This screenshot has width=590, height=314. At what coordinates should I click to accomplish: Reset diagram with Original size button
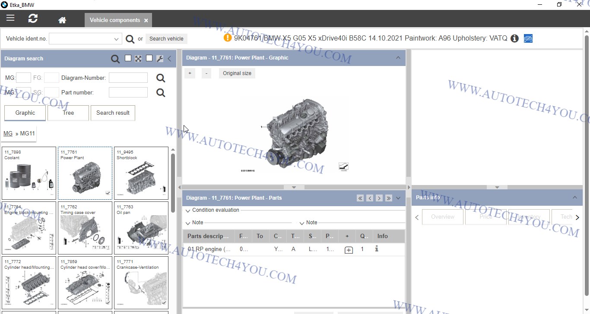click(x=237, y=73)
